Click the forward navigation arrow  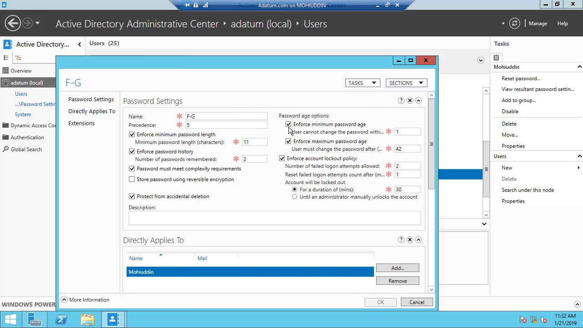coord(27,23)
